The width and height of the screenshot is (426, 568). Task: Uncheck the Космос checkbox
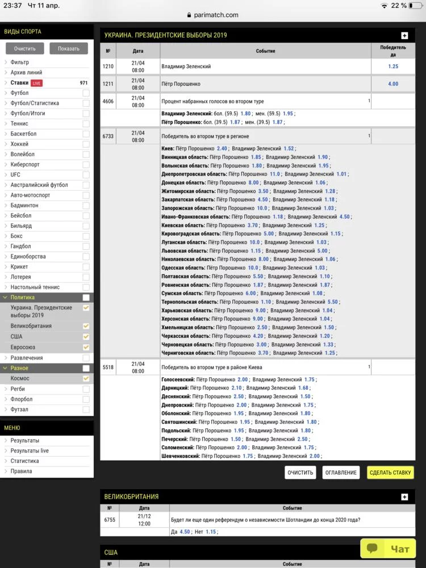coord(86,378)
